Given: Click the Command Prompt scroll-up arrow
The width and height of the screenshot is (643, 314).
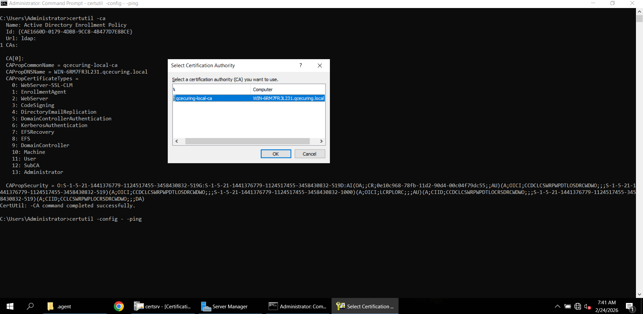Looking at the screenshot, I should [x=639, y=11].
